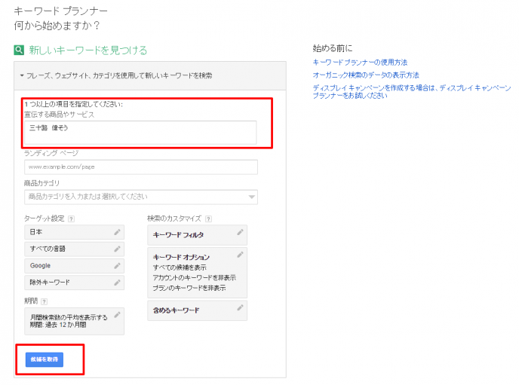The image size is (519, 385).
Task: Click 月間検索数の平均を表示する period box
Action: pyautogui.click(x=74, y=321)
